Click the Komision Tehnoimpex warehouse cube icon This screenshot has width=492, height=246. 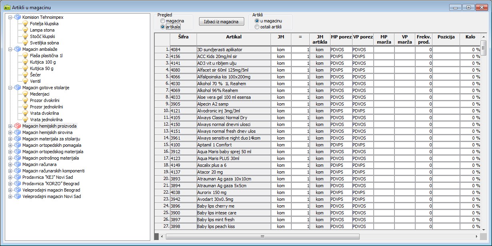(x=18, y=17)
